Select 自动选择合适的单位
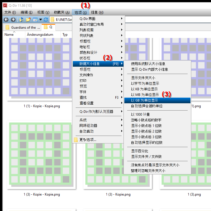 click(157, 106)
